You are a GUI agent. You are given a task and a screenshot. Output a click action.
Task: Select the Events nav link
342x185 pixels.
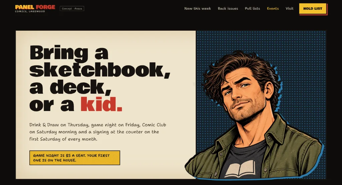pos(273,8)
